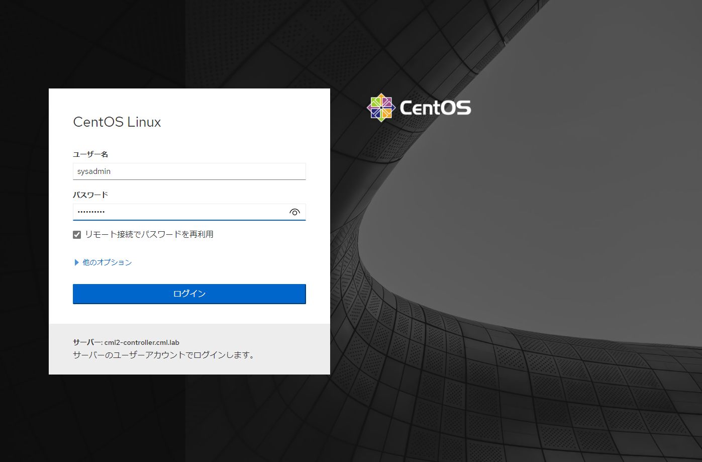Click server name cml2-controller.cml.lab

(x=142, y=342)
